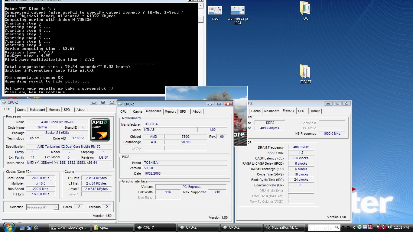Viewport: 413px width, 232px height.
Task: Click the SB700 southbridge value
Action: tap(186, 142)
